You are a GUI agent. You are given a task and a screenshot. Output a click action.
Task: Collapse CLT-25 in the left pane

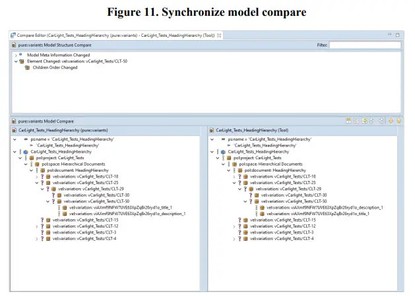pyautogui.click(x=37, y=183)
